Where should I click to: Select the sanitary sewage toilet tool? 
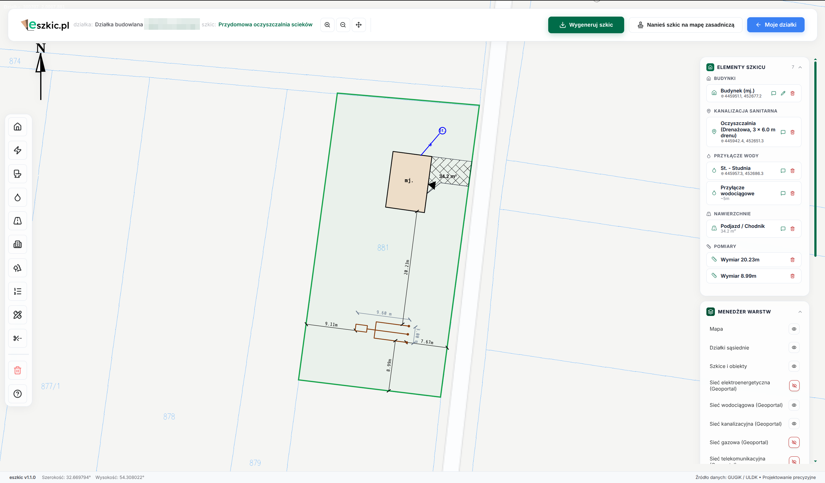[x=18, y=174]
